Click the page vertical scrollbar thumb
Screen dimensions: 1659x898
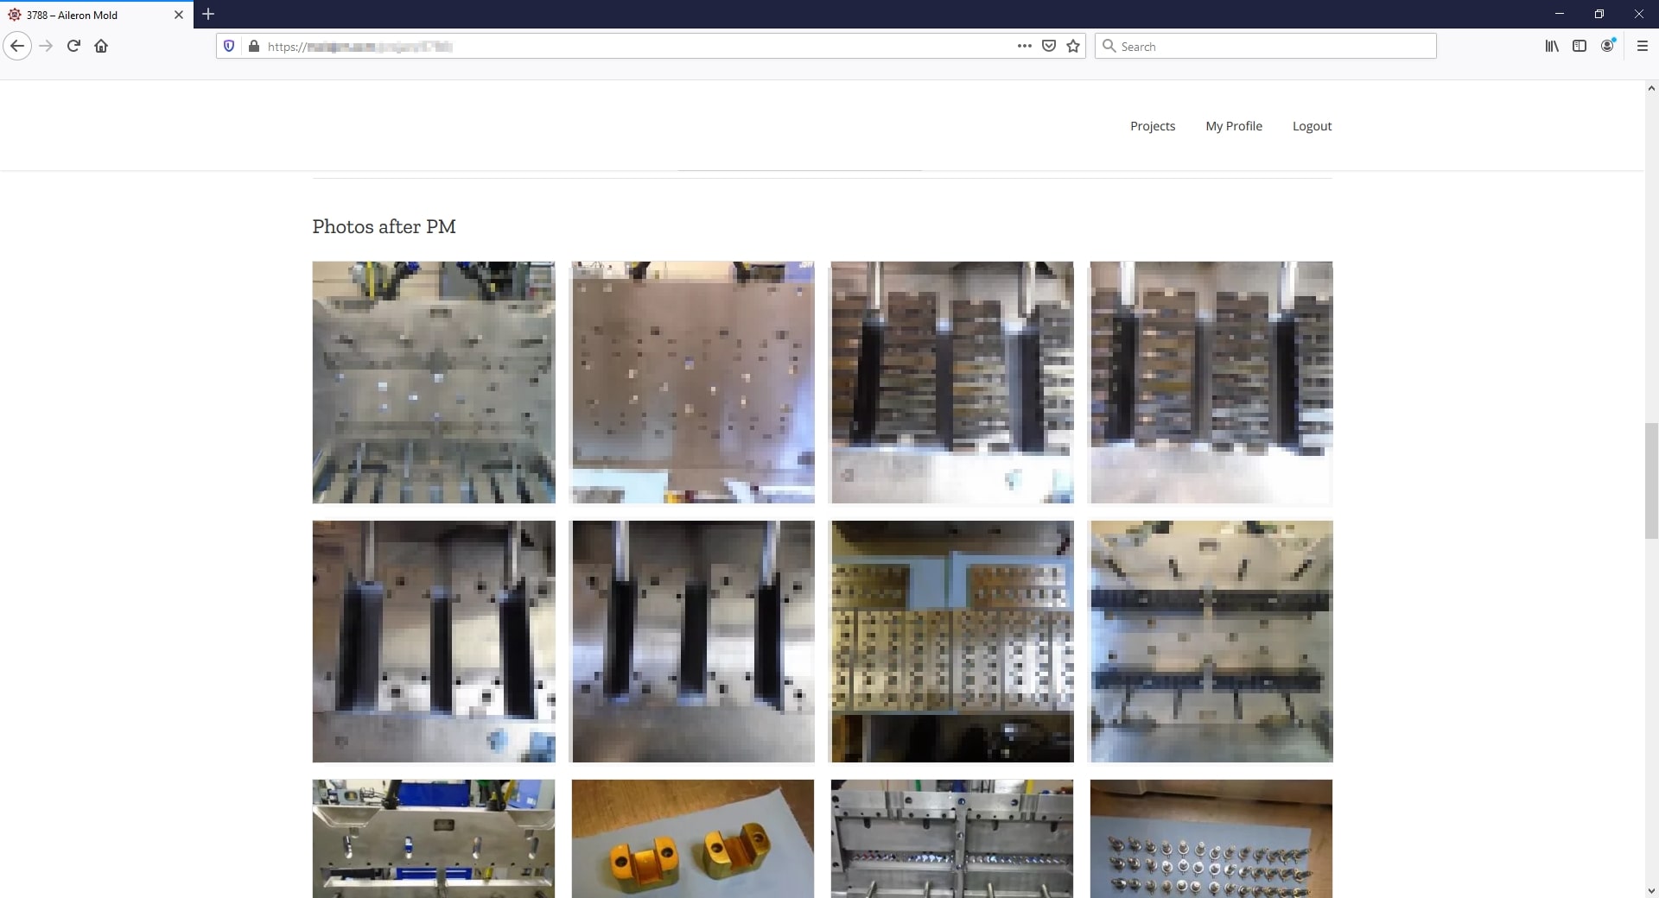pyautogui.click(x=1650, y=481)
